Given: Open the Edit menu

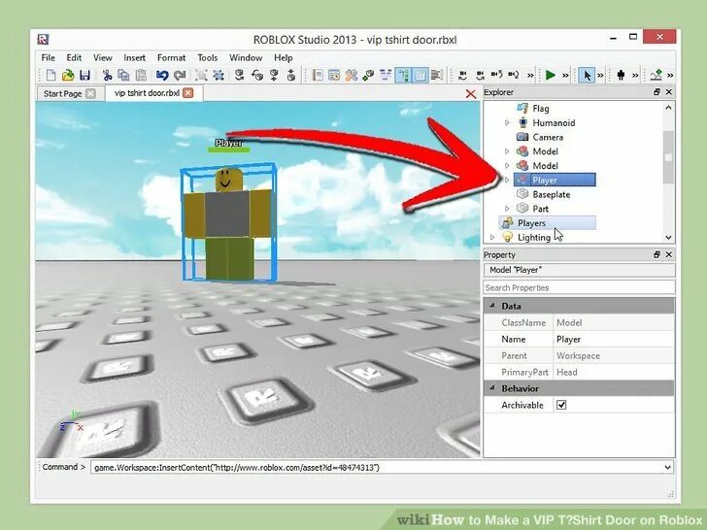Looking at the screenshot, I should point(74,57).
